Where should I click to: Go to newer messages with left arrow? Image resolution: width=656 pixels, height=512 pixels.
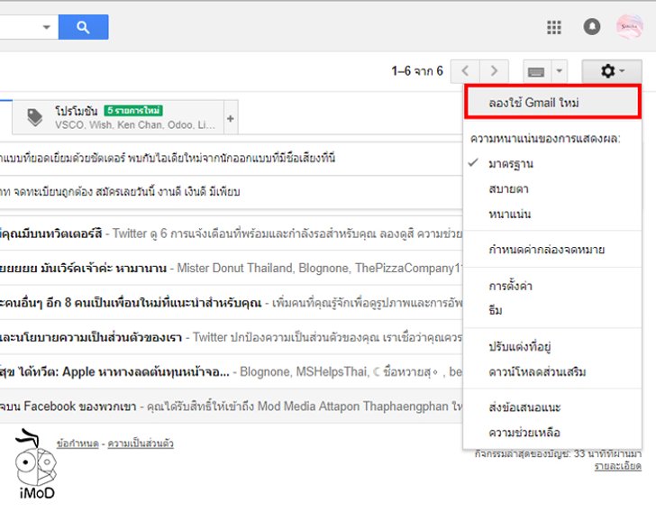pyautogui.click(x=465, y=71)
